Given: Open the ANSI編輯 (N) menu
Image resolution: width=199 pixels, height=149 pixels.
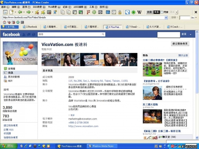Looking at the screenshot, I should tap(80, 7).
